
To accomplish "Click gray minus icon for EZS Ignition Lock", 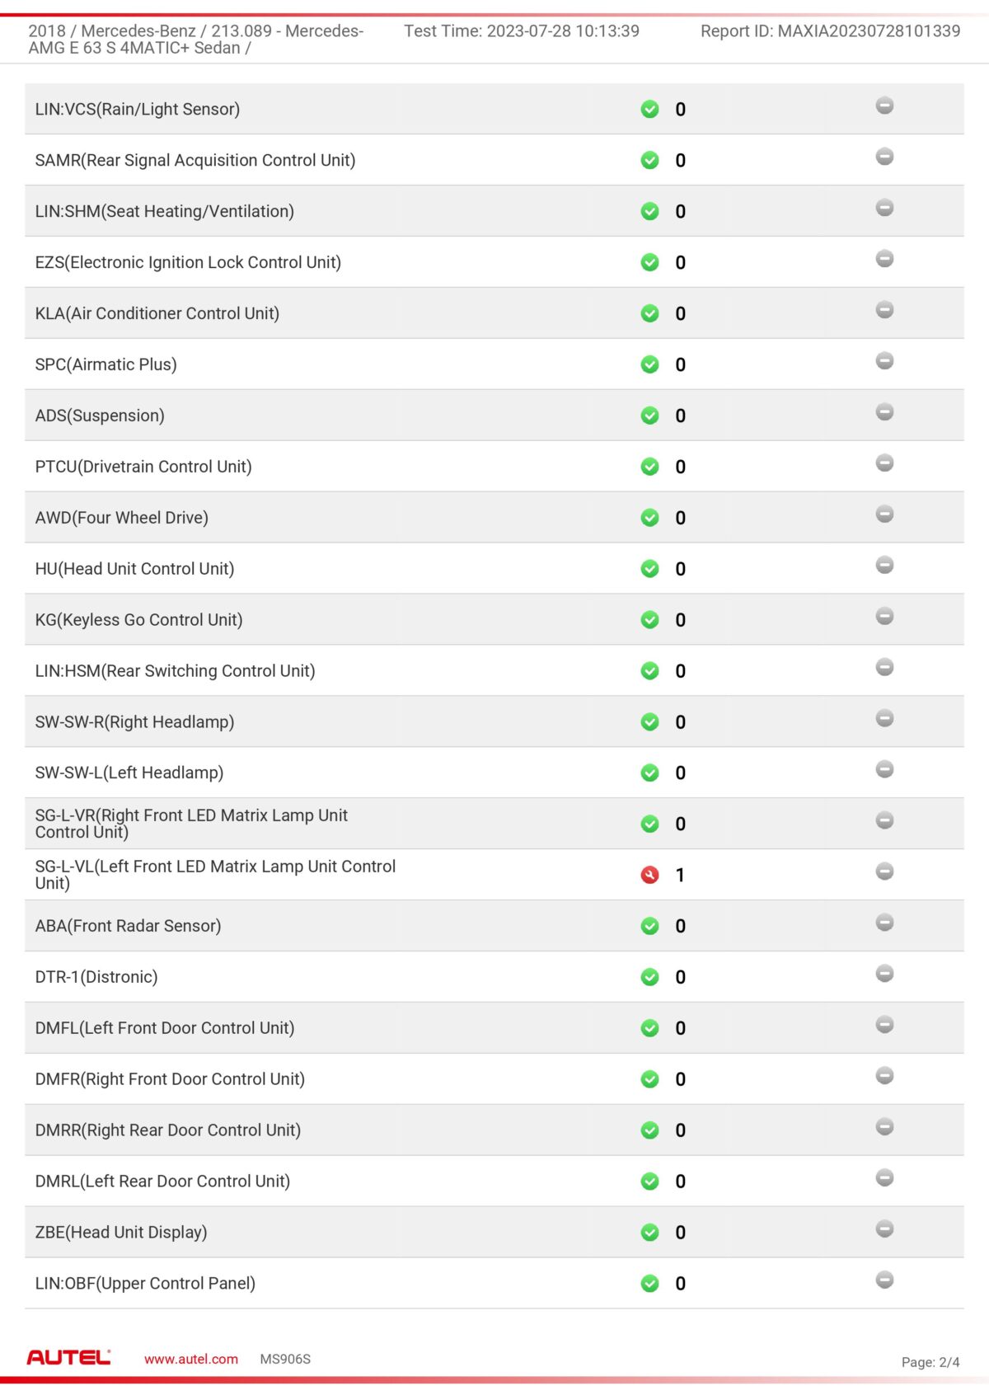I will (x=884, y=259).
